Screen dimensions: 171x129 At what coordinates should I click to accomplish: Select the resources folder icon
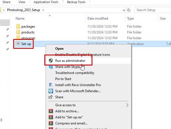(x=18, y=38)
